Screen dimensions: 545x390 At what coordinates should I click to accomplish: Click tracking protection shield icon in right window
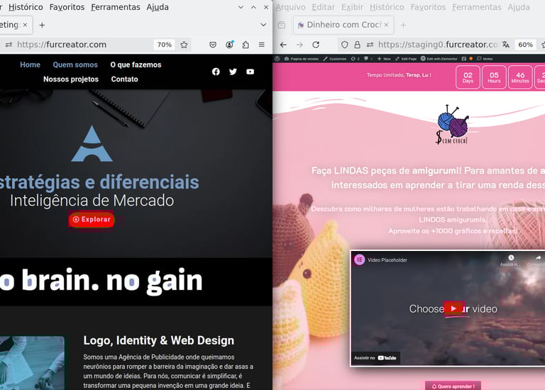pos(344,45)
